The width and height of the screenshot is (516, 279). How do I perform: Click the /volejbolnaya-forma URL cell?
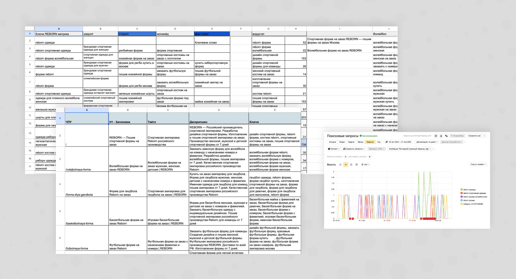87,159
